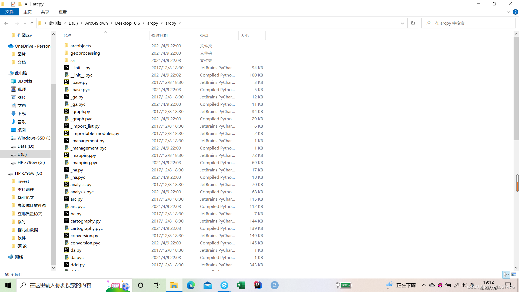The height and width of the screenshot is (292, 519).
Task: Expand the ribbon with the chevron near Help
Action: [x=508, y=12]
